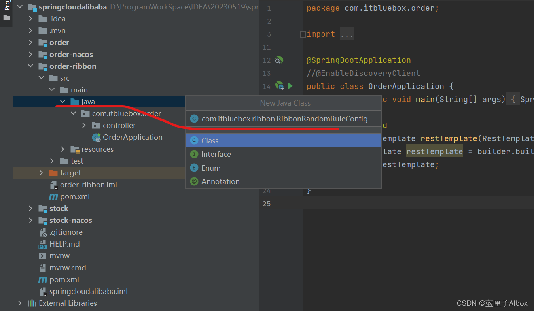Click the order-ribbon module folder icon
The width and height of the screenshot is (534, 311).
click(43, 66)
